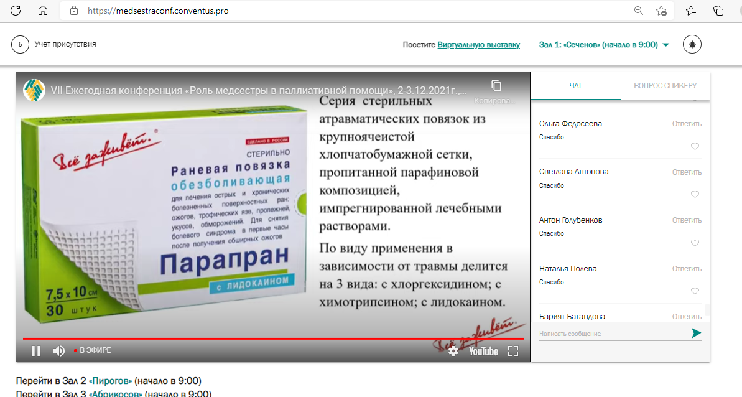The image size is (742, 397).
Task: Click the В ЭФИРЕ live indicator
Action: click(93, 350)
